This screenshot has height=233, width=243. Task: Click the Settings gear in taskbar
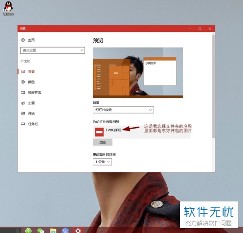tap(78, 231)
